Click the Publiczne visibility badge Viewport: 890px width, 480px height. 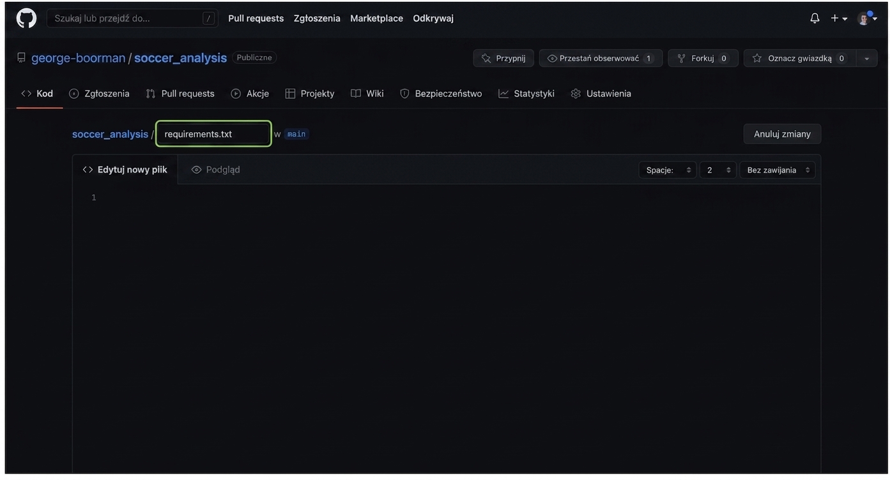point(254,57)
